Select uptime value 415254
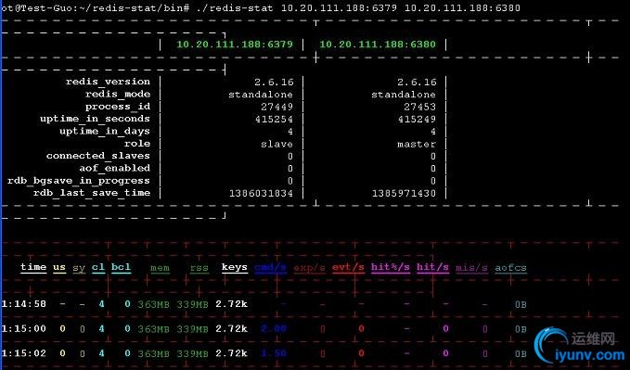 (274, 120)
